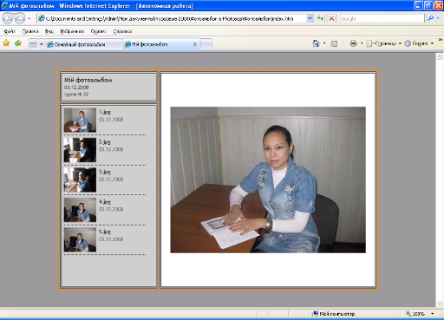The image size is (444, 320).
Task: Open the Quick Tabs grid icon
Action: point(33,44)
